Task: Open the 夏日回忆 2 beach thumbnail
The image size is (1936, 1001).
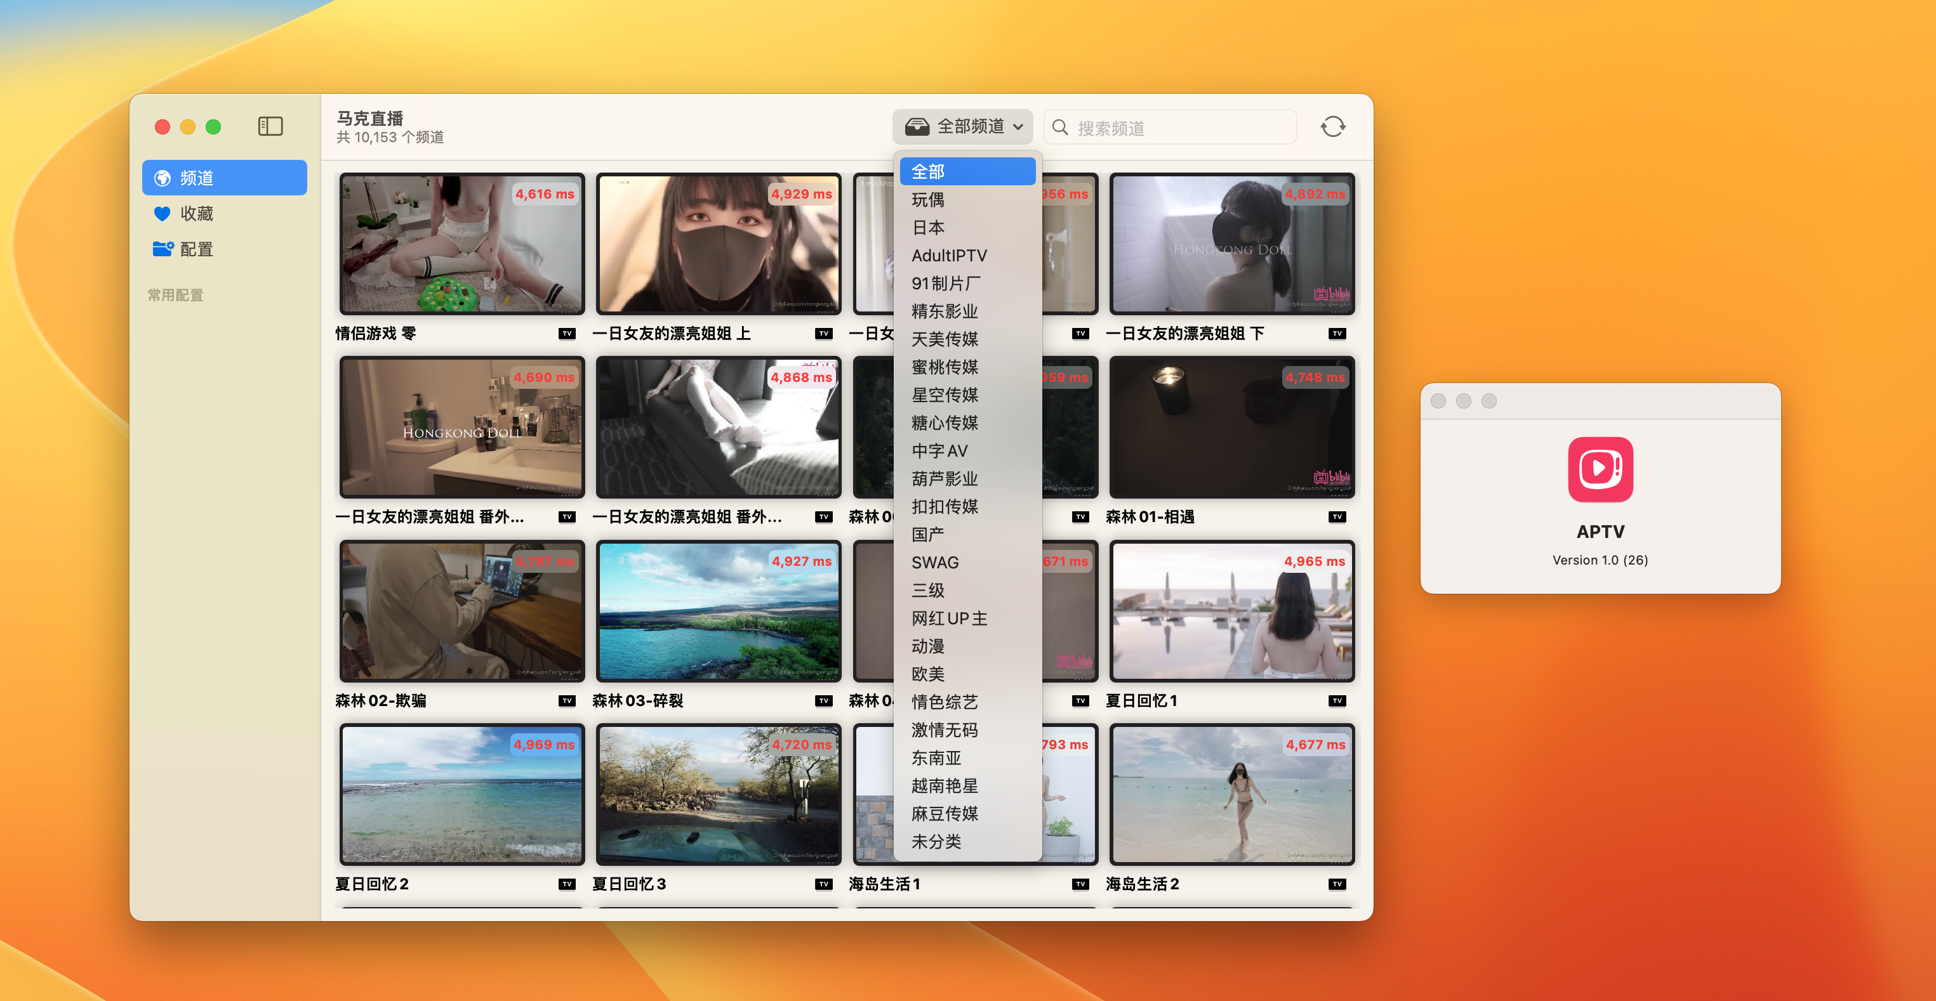Action: (x=461, y=794)
